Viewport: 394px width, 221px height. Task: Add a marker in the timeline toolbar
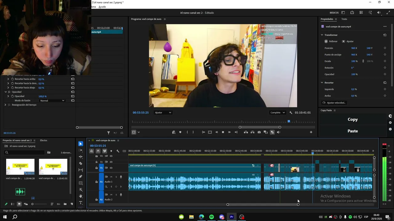pyautogui.click(x=111, y=151)
